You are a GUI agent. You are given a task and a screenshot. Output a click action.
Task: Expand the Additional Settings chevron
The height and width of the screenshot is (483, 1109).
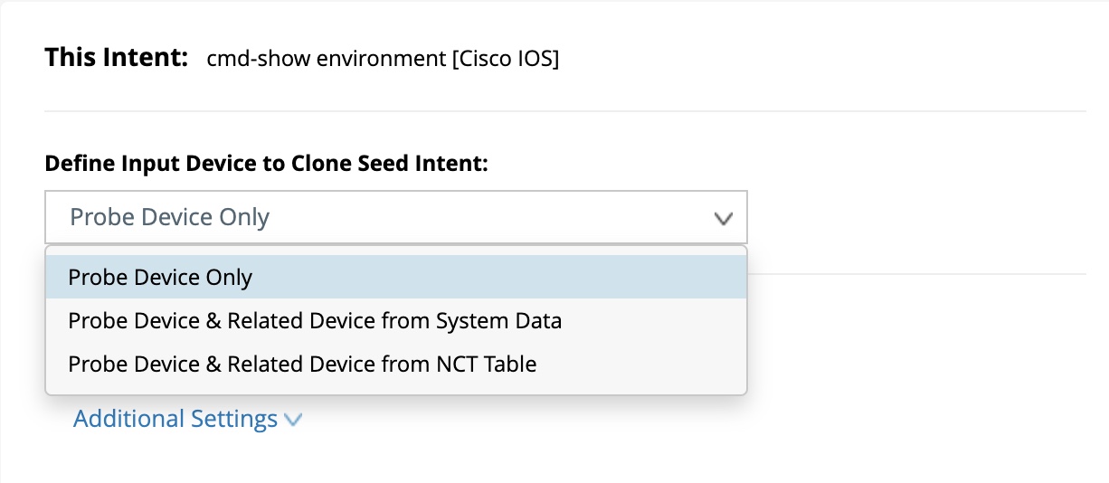292,420
